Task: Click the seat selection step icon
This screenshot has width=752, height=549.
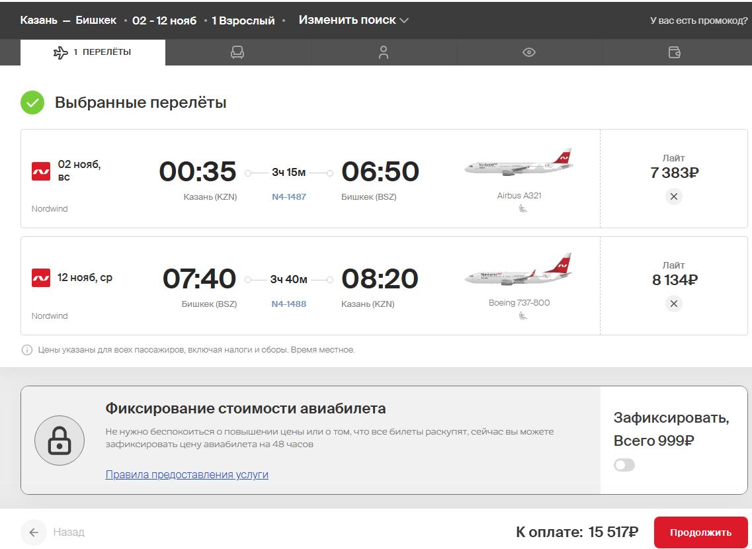Action: pyautogui.click(x=237, y=53)
